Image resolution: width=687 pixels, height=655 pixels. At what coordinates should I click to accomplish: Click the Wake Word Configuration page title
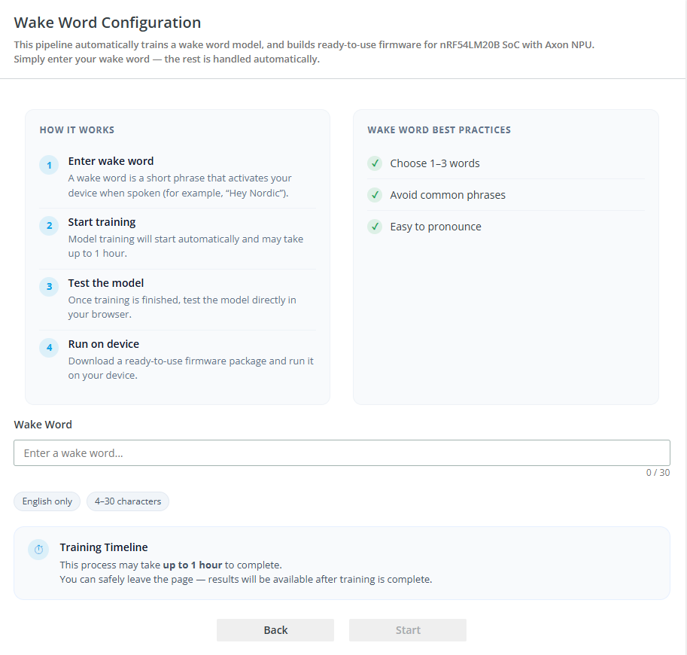[x=108, y=23]
